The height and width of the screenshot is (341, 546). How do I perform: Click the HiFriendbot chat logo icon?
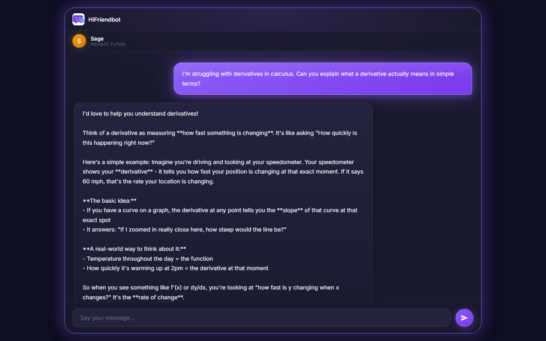pyautogui.click(x=78, y=19)
